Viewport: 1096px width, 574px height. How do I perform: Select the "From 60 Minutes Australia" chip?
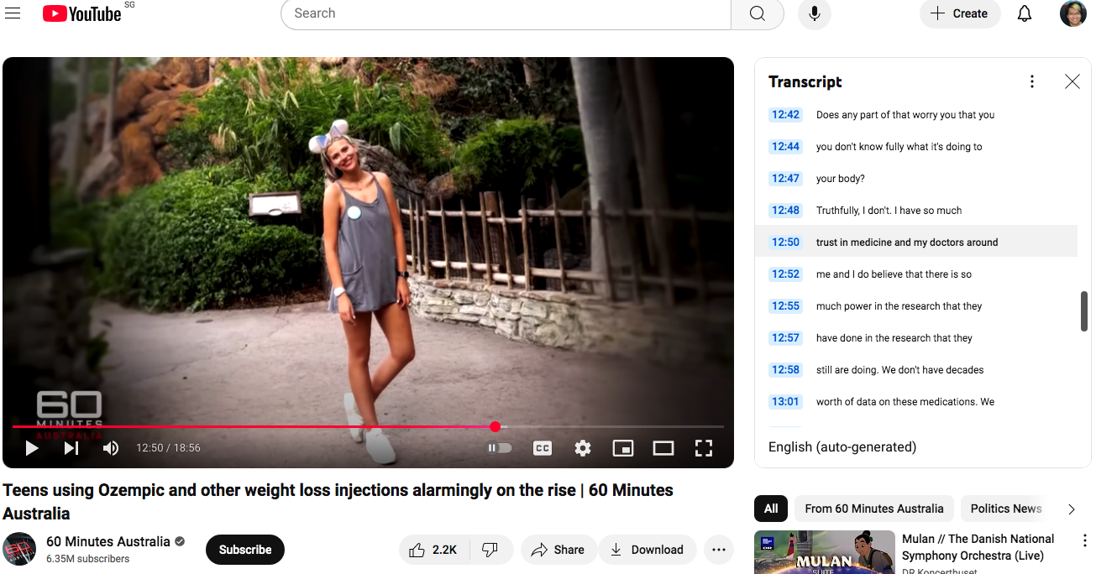873,509
